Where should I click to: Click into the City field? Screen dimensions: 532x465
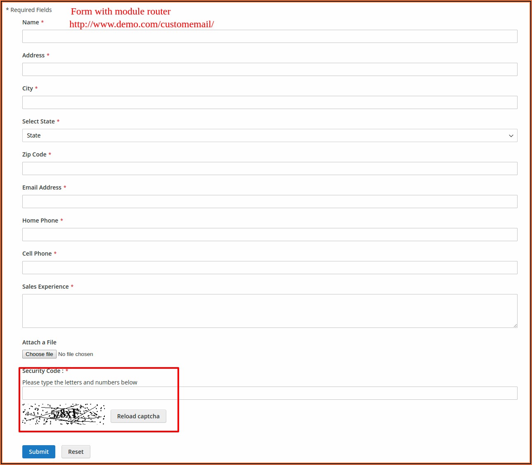(270, 102)
